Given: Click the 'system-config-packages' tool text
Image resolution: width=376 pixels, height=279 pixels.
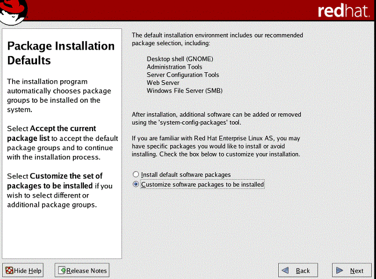Looking at the screenshot, I should coord(200,122).
